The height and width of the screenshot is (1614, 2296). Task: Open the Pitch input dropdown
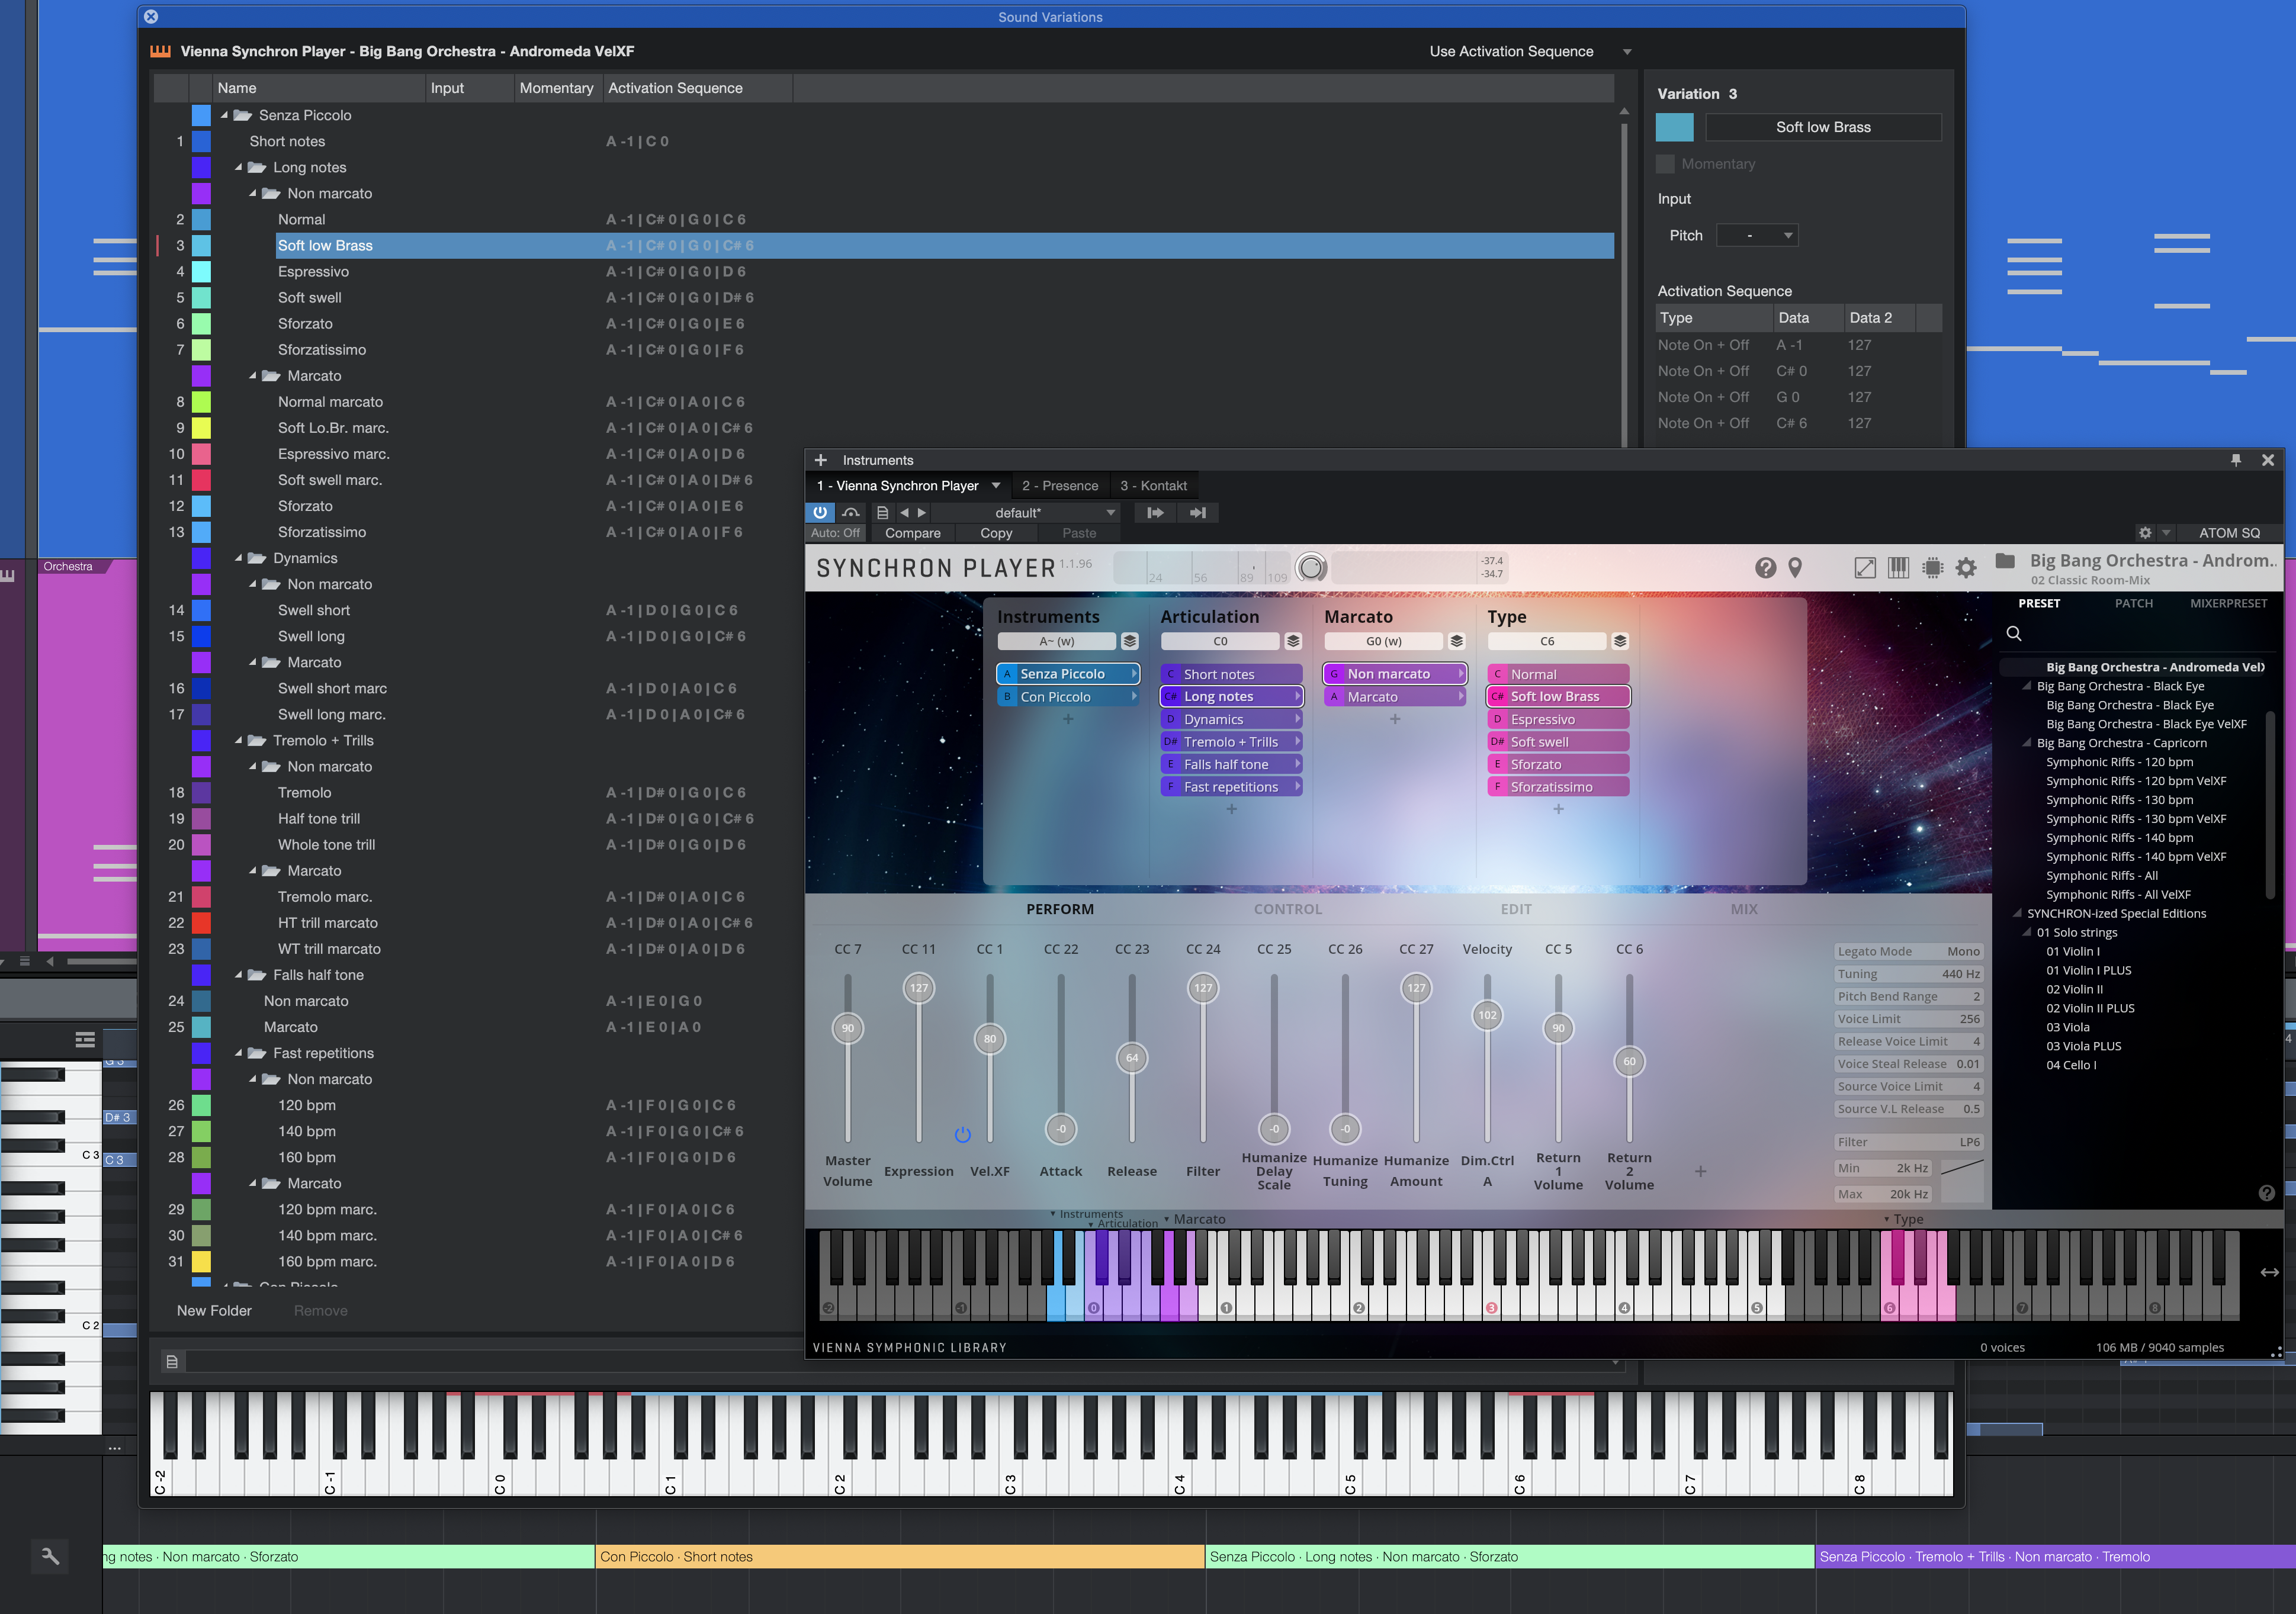click(1757, 236)
